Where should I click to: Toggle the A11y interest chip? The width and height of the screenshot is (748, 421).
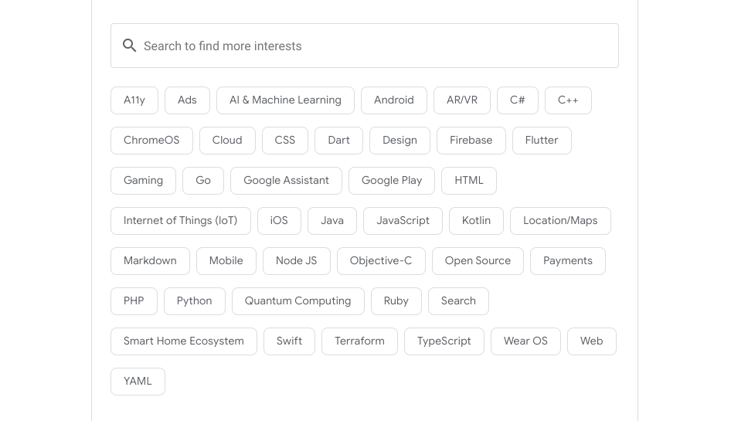(134, 100)
